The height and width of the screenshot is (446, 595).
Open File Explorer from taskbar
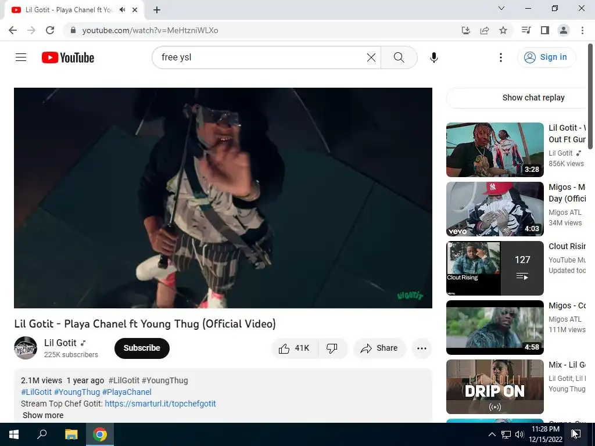tap(71, 434)
